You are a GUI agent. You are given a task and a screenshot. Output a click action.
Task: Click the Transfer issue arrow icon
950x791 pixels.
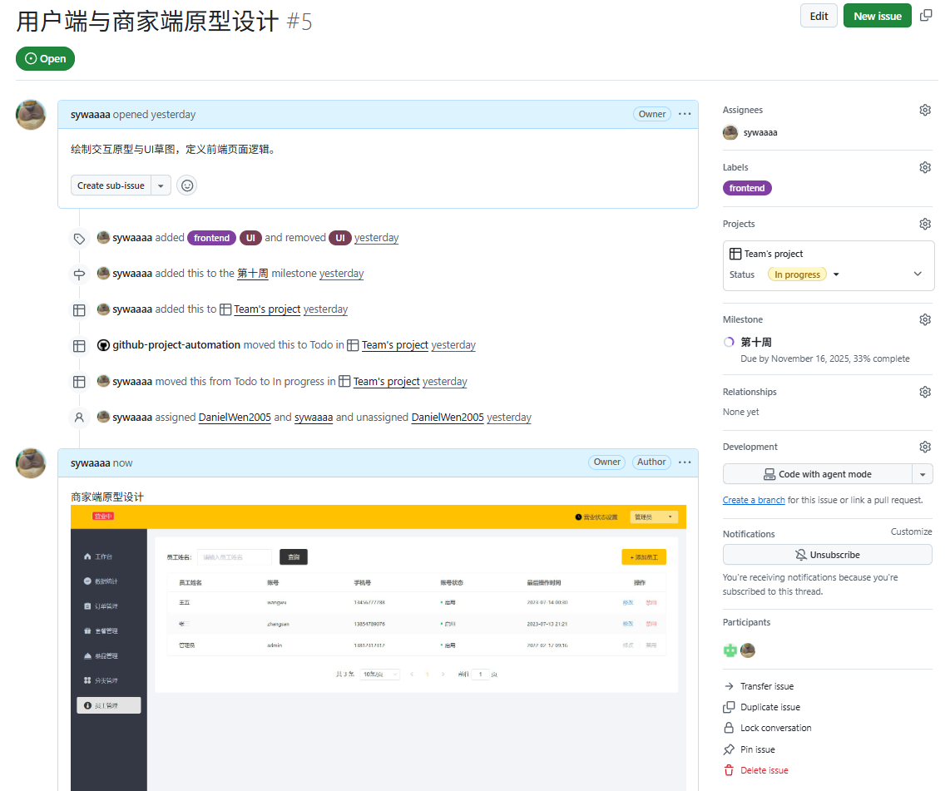pos(729,686)
